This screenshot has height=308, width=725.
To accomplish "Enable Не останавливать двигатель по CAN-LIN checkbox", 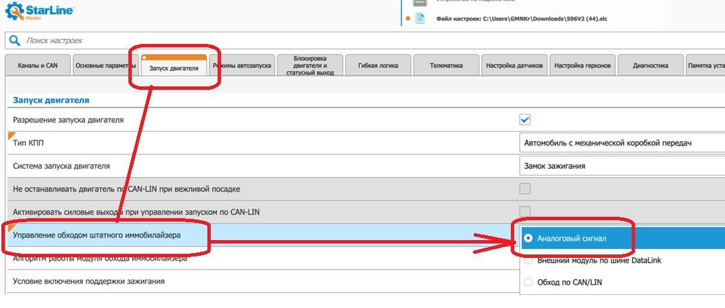I will pos(525,189).
